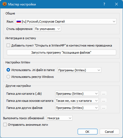Expand Выполнять поиск обновлений dropdown

(59, 118)
